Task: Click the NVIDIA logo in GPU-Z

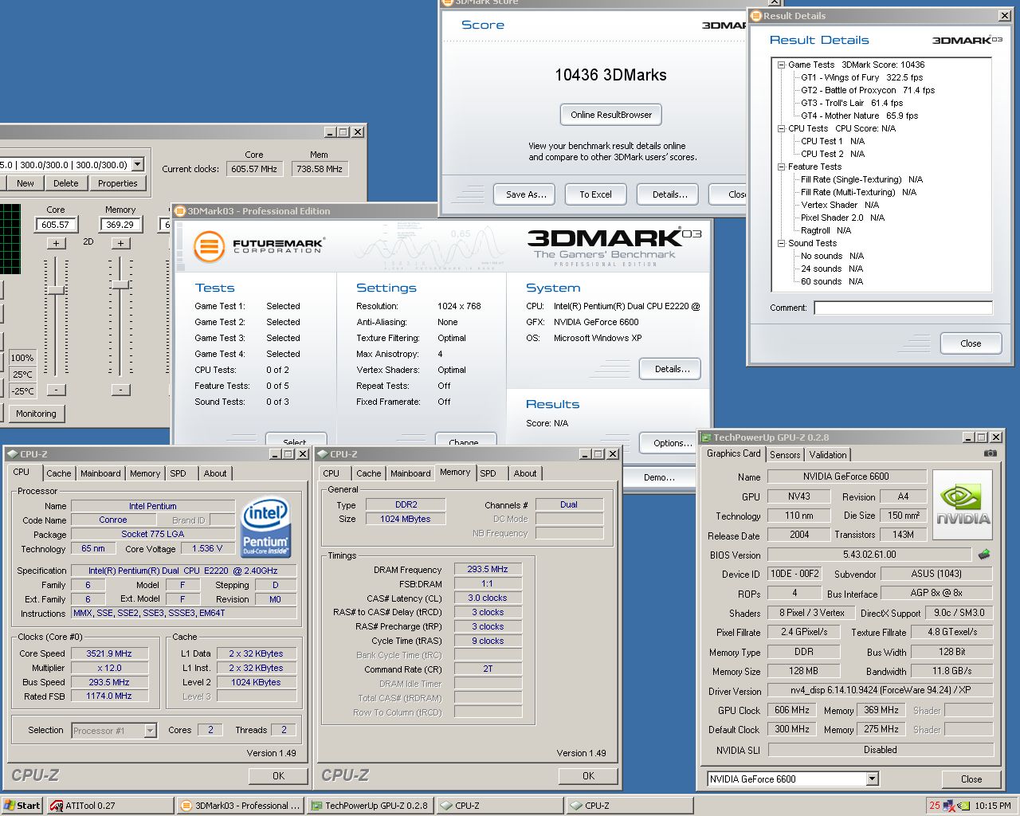Action: 963,504
